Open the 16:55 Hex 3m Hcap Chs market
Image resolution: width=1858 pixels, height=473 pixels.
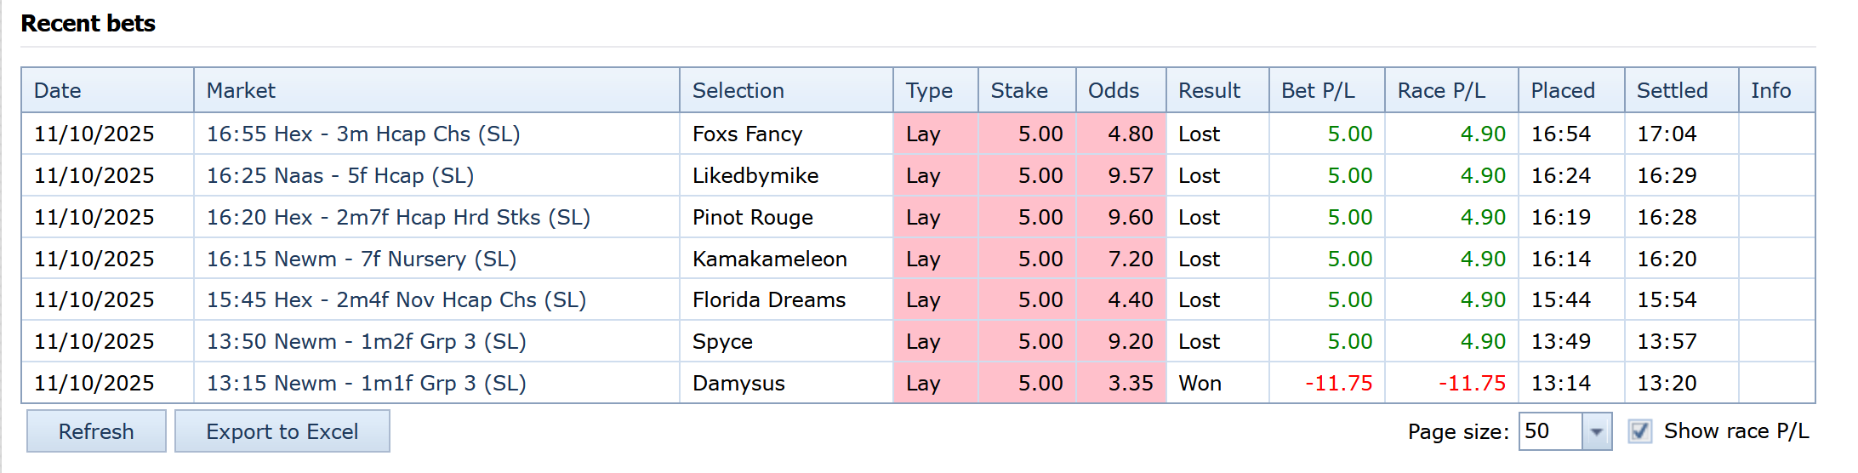[363, 134]
